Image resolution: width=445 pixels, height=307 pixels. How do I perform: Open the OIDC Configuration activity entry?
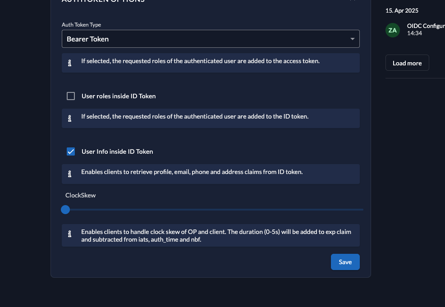tap(426, 26)
